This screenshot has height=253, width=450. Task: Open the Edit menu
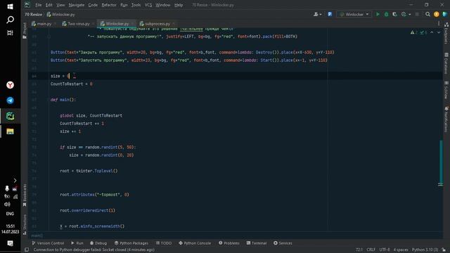[x=49, y=5]
